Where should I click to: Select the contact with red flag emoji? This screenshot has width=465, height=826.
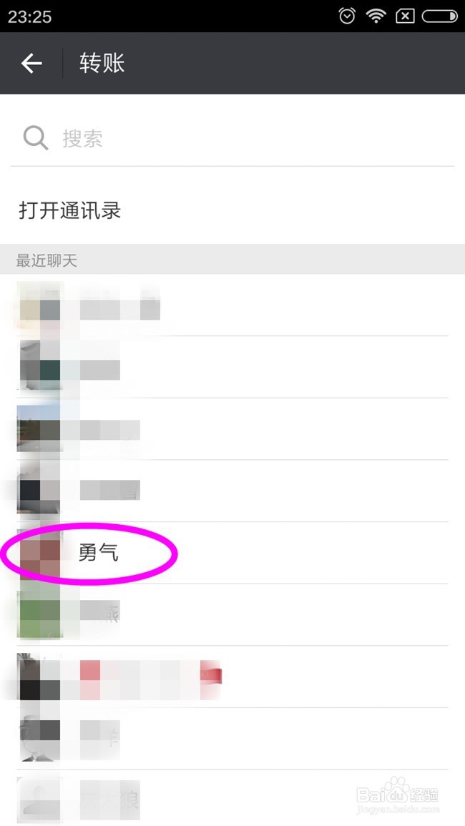pyautogui.click(x=232, y=677)
